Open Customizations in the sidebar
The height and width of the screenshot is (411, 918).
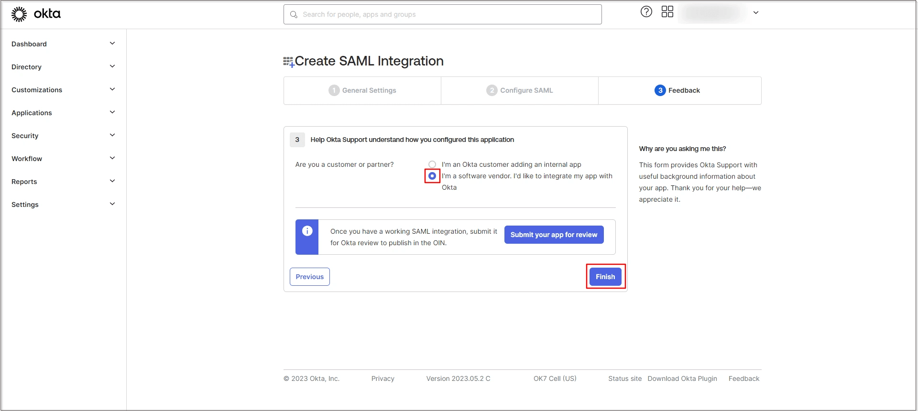pyautogui.click(x=37, y=90)
